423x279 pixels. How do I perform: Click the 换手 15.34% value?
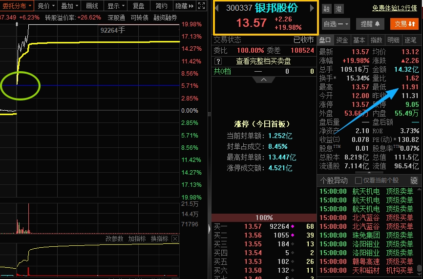point(358,79)
